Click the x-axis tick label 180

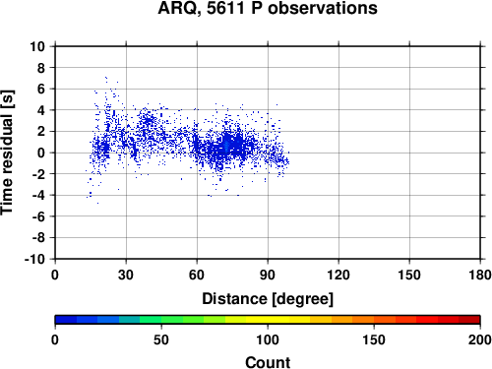click(x=480, y=275)
